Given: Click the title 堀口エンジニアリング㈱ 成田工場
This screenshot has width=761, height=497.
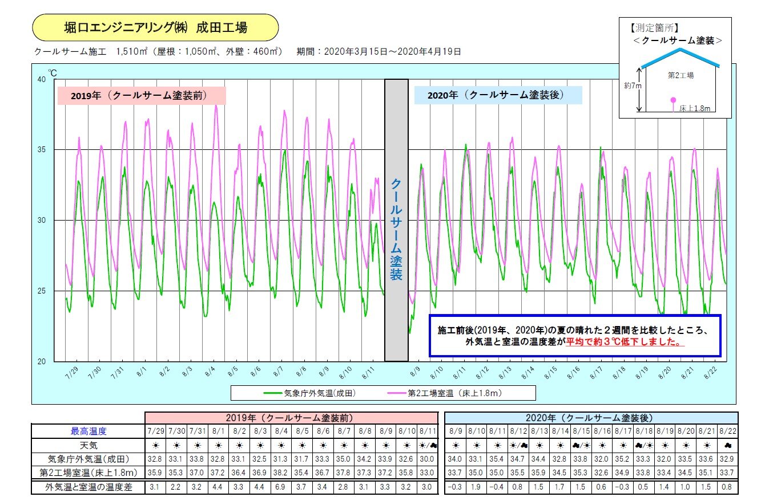Looking at the screenshot, I should (156, 27).
